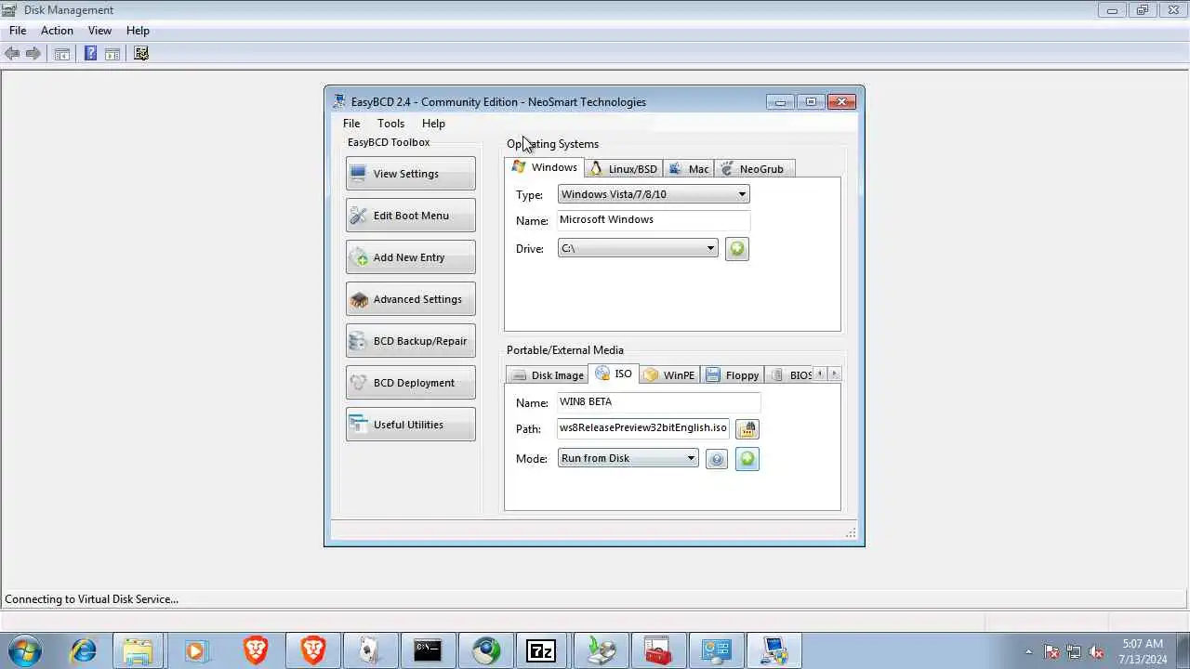Image resolution: width=1190 pixels, height=669 pixels.
Task: Switch to the Disk Image tab
Action: (x=548, y=375)
